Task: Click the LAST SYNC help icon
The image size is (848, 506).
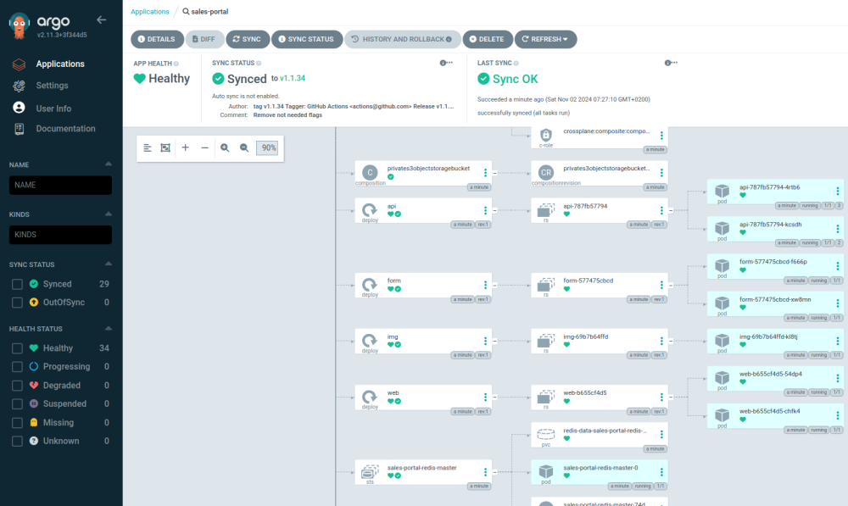Action: coord(516,64)
